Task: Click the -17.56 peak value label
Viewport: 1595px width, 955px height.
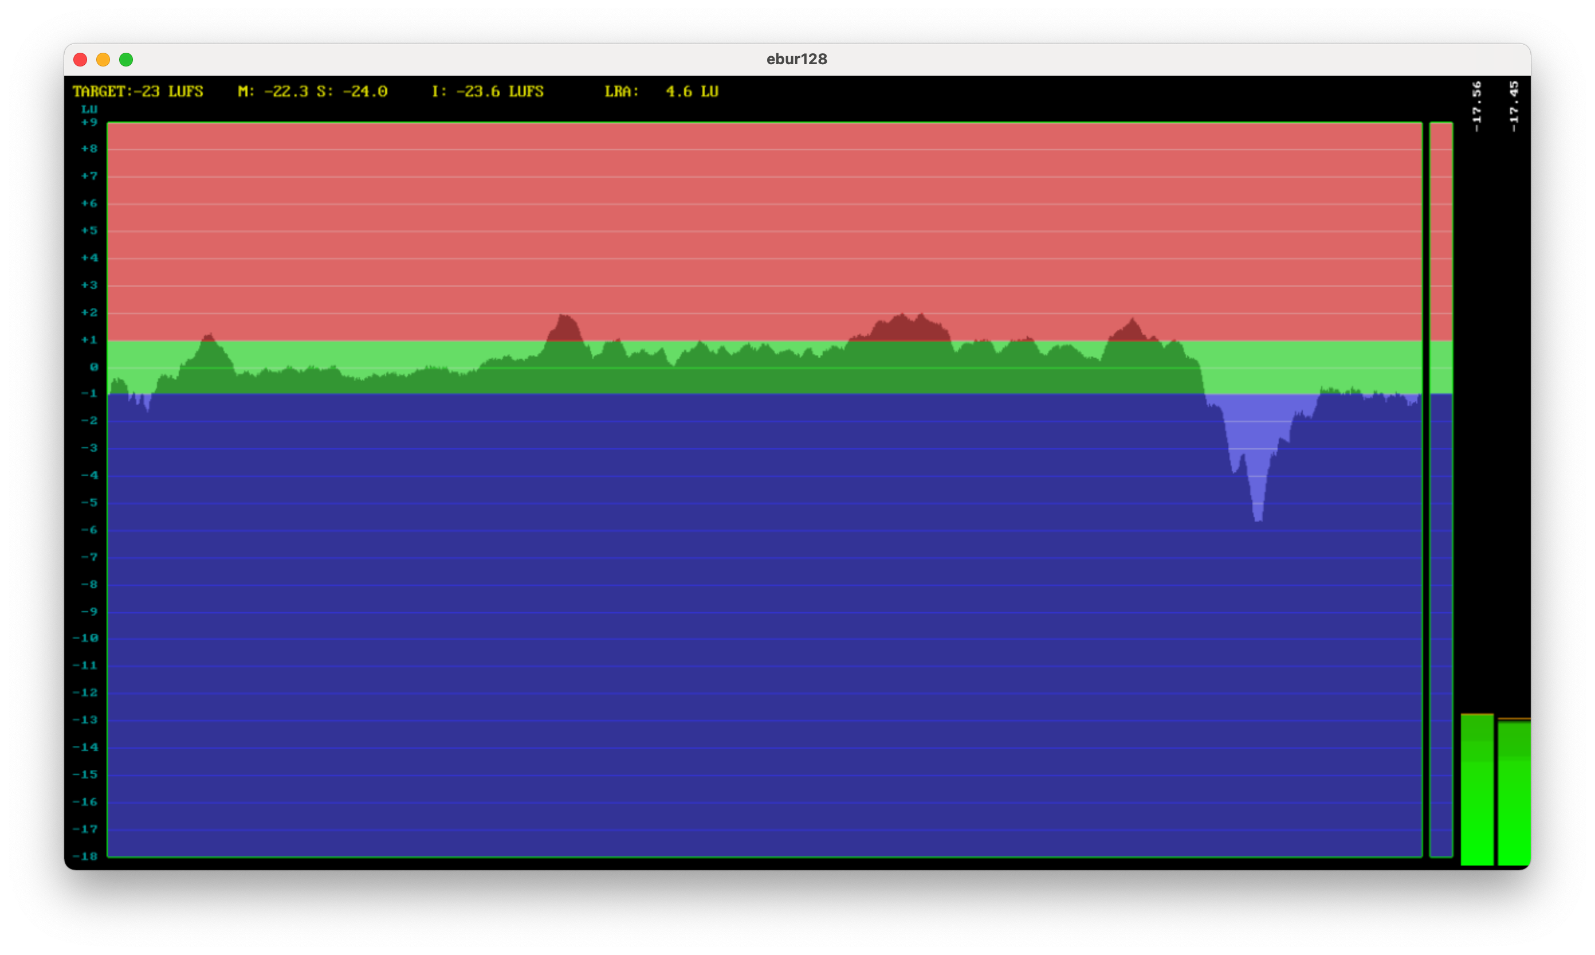Action: [x=1476, y=106]
